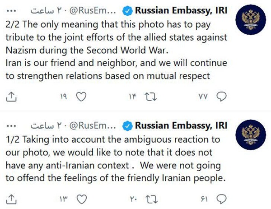The width and height of the screenshot is (271, 209).
Task: Open more options menu on the 1/2 tweet
Action: [x=11, y=126]
